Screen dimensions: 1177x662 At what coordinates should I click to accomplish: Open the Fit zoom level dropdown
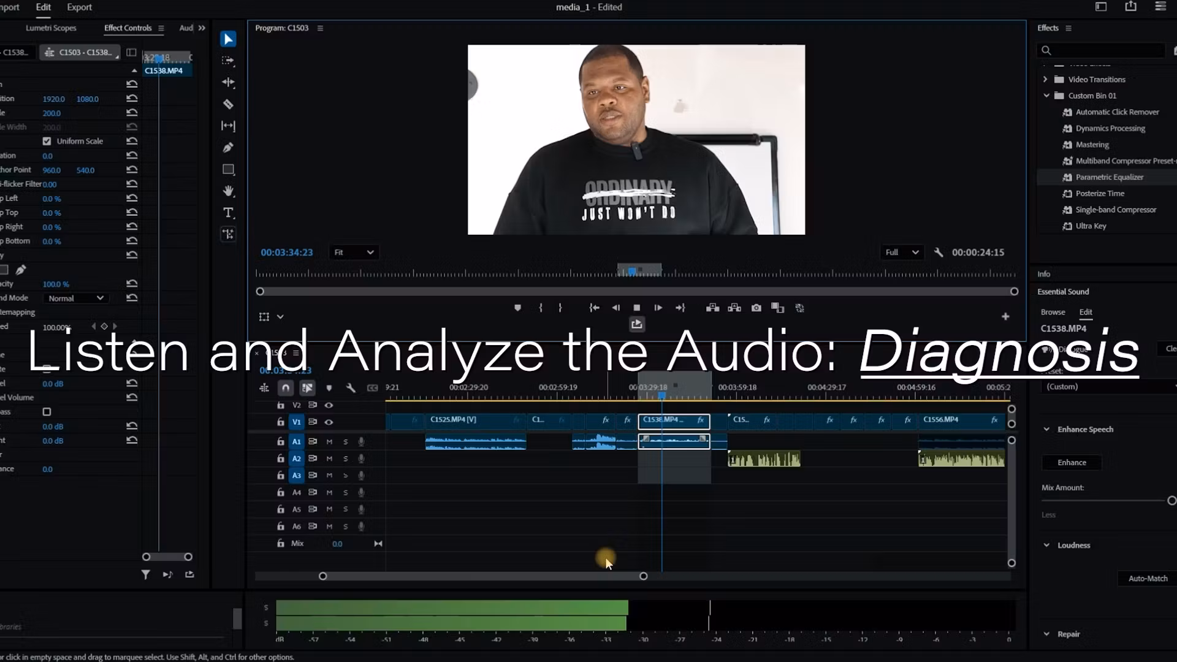point(354,253)
